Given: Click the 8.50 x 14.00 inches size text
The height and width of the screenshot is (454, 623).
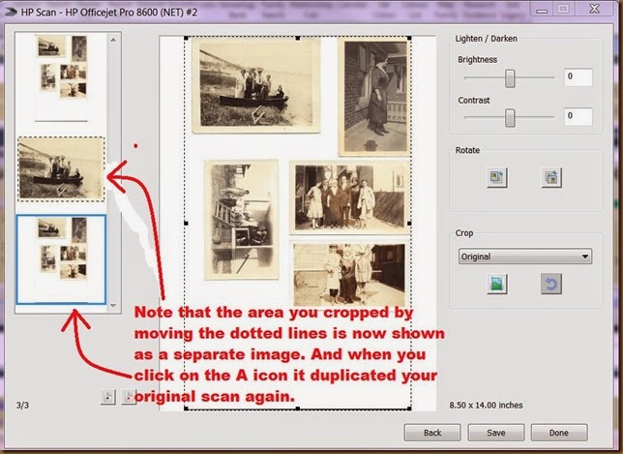Looking at the screenshot, I should (486, 405).
